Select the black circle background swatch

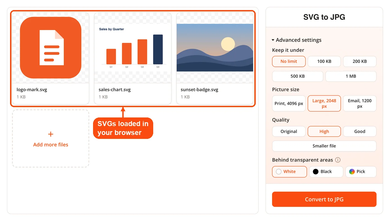tap(316, 172)
